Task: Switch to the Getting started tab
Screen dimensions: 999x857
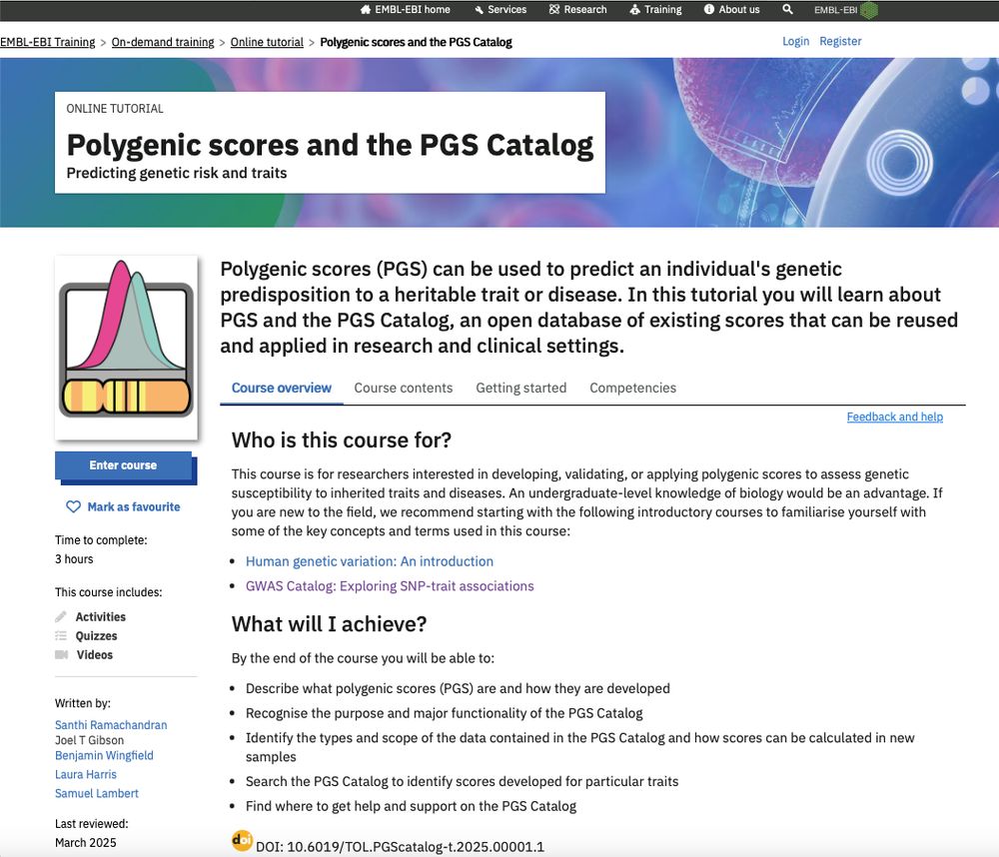Action: click(x=521, y=388)
